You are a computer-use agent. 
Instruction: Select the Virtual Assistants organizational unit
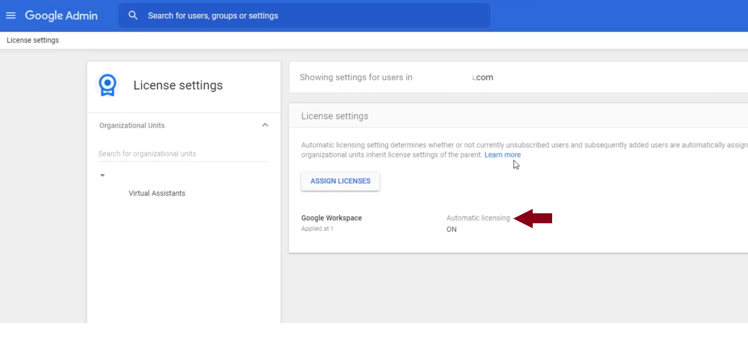pos(157,193)
